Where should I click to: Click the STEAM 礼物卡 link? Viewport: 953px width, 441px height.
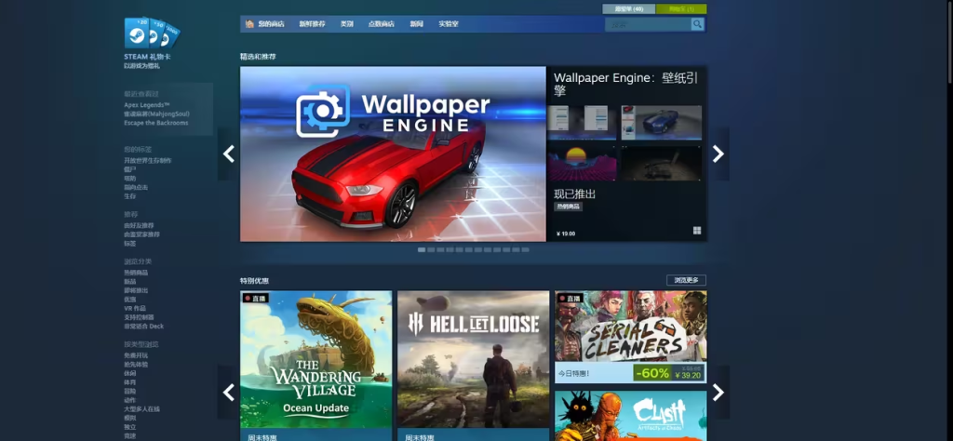[x=147, y=57]
